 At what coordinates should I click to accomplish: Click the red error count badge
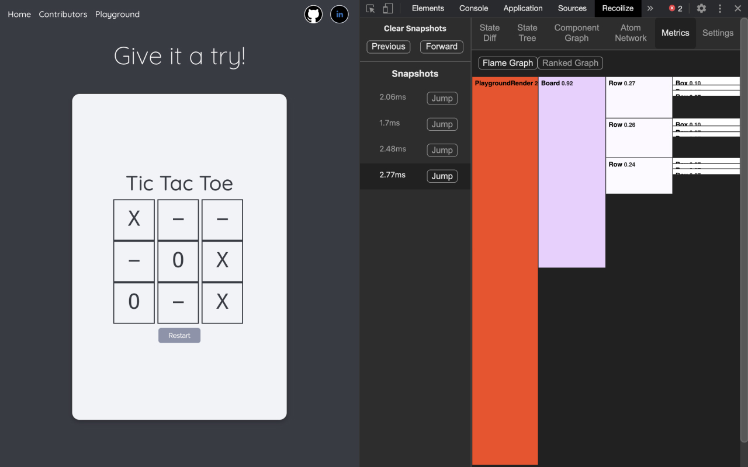coord(676,9)
